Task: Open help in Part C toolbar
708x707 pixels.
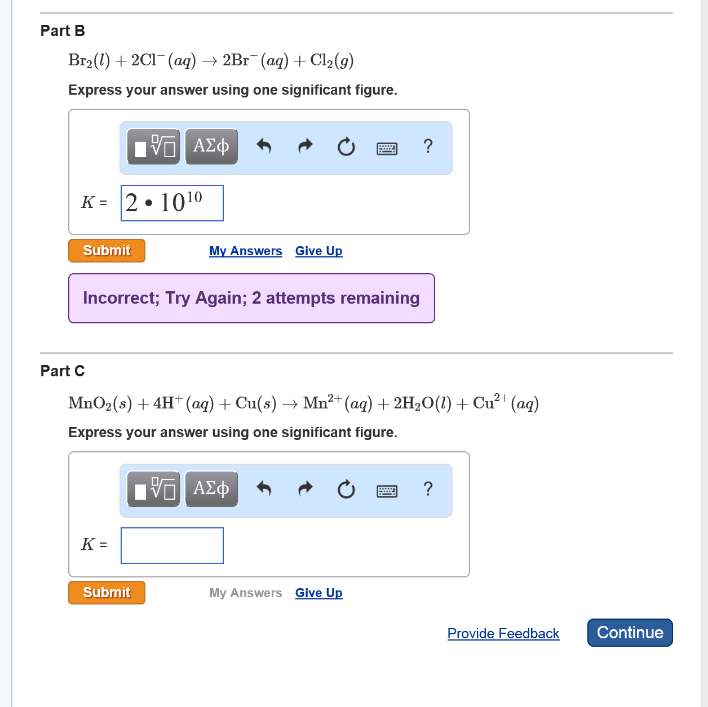Action: click(428, 488)
